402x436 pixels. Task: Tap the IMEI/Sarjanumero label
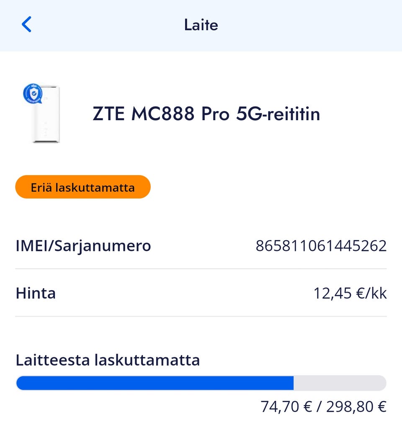[83, 246]
